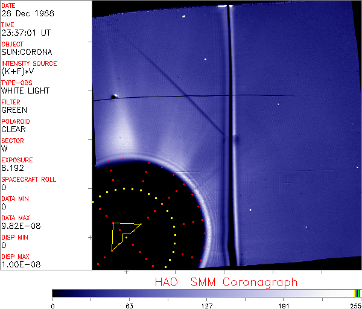Select the GREEN filter value
The image size is (362, 309).
tap(14, 110)
